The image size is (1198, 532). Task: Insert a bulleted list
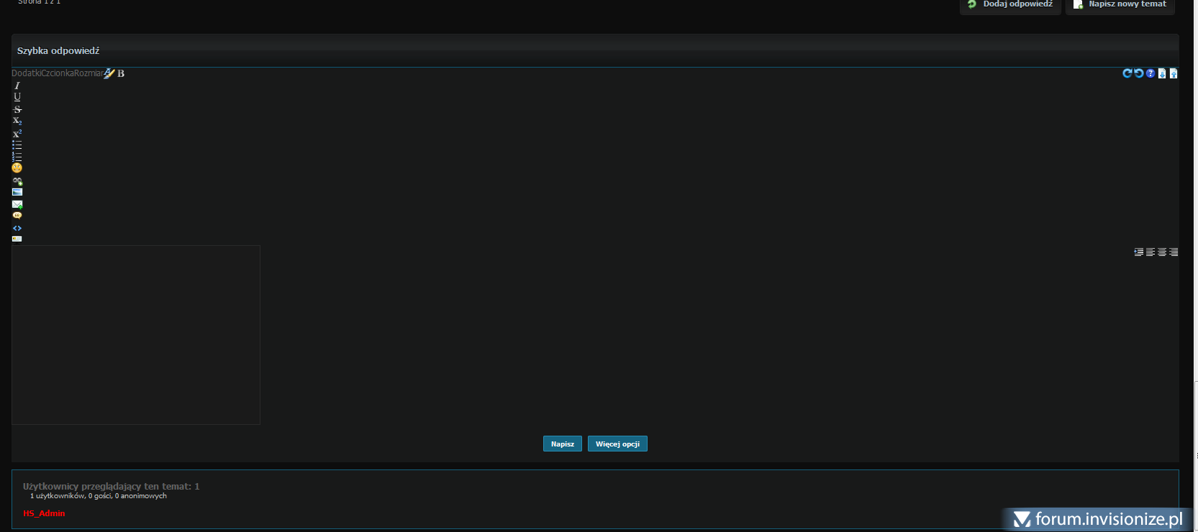tap(17, 145)
